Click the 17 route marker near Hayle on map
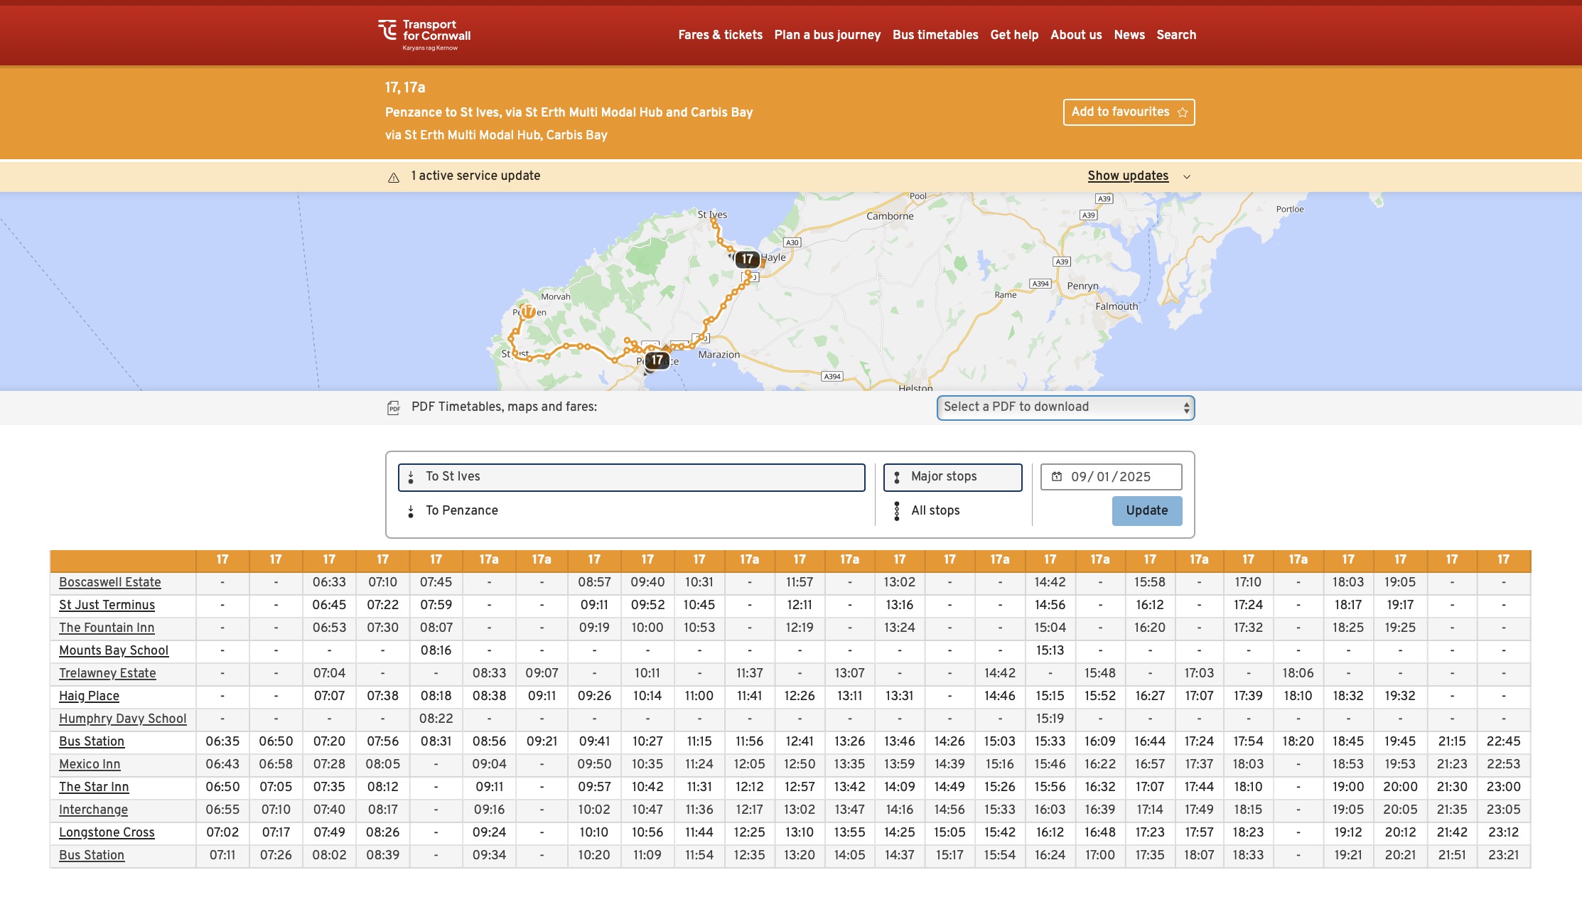This screenshot has height=897, width=1582. (746, 259)
